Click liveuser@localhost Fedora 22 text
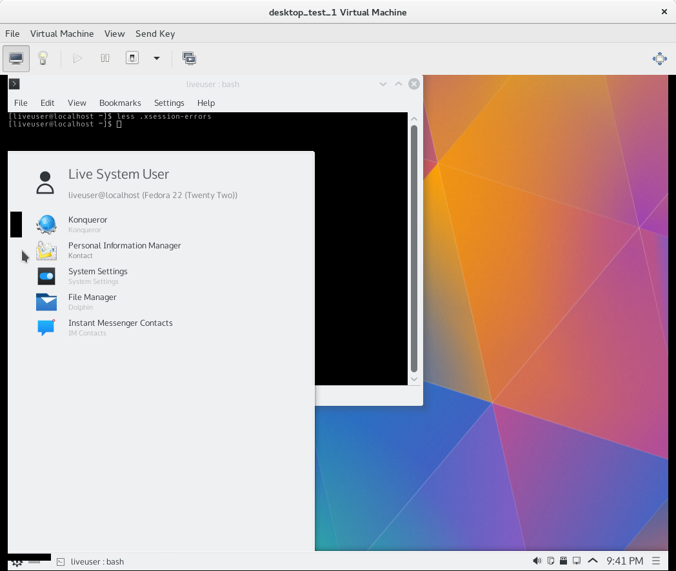 153,195
